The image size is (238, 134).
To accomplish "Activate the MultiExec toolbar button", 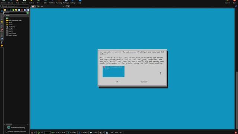I will pyautogui.click(x=52, y=2).
